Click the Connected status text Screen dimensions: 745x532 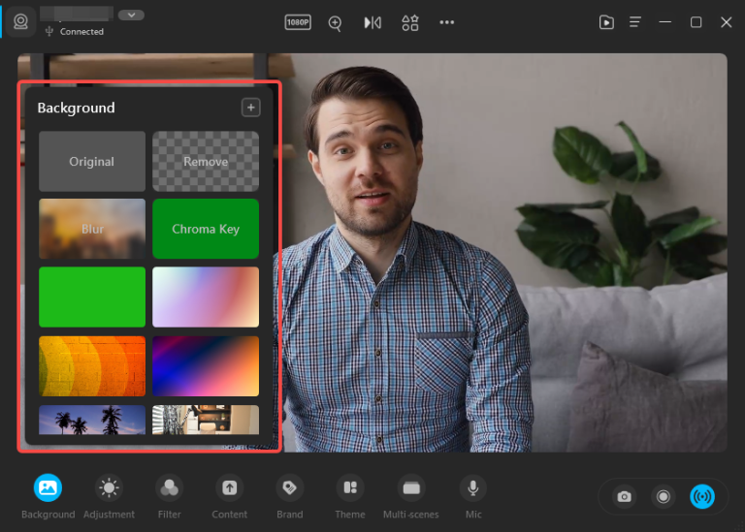coord(81,32)
